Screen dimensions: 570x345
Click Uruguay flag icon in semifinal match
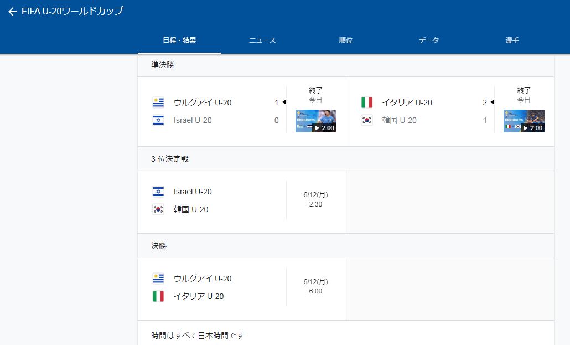(x=158, y=102)
